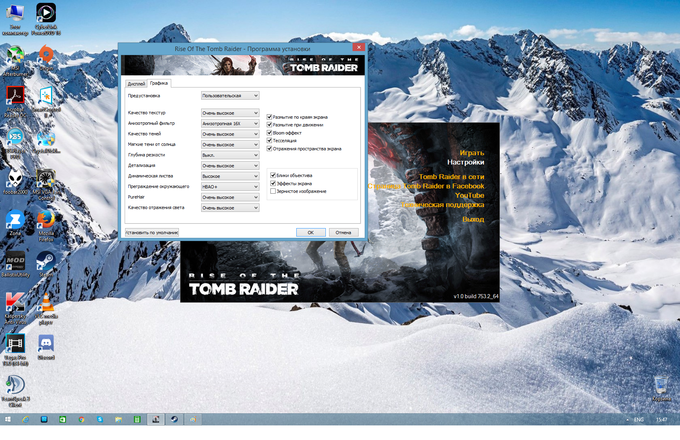The height and width of the screenshot is (440, 680).
Task: Disable the Bloom-эффект checkbox
Action: (270, 133)
